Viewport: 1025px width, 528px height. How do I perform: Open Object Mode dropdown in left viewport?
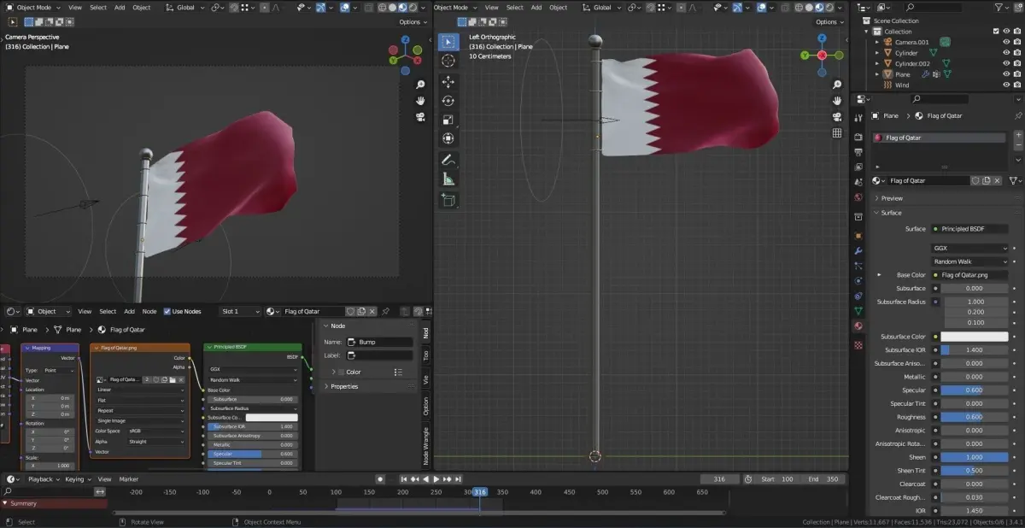click(35, 8)
